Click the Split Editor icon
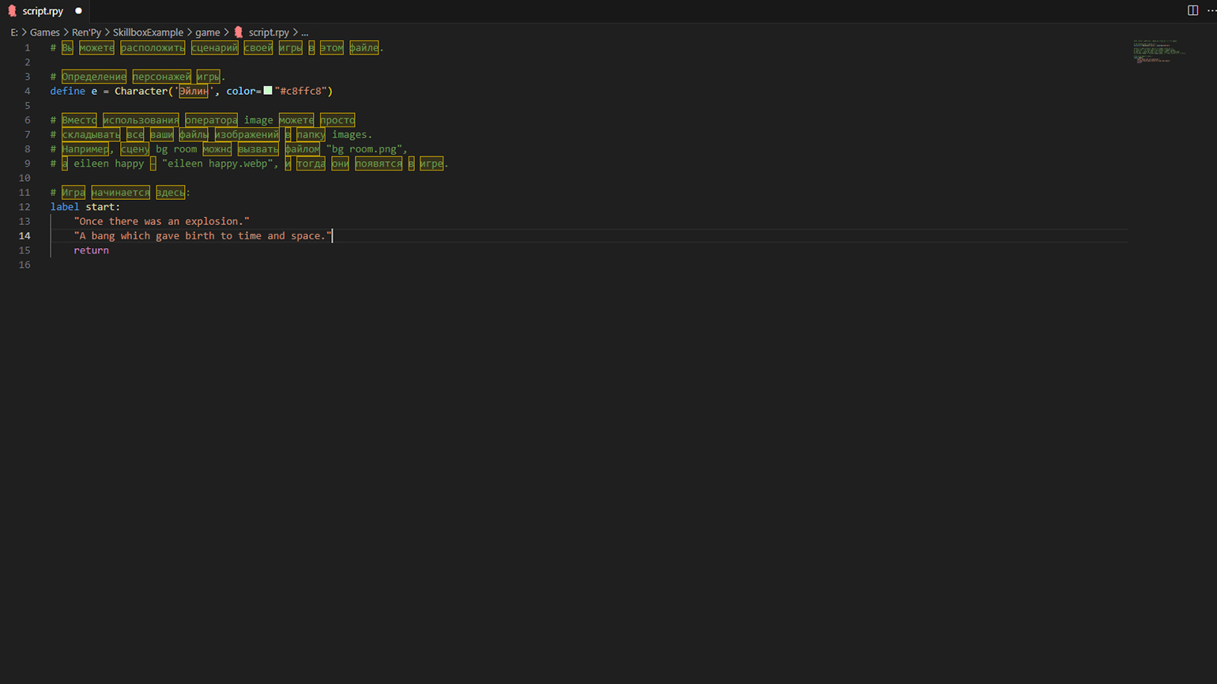 coord(1193,10)
